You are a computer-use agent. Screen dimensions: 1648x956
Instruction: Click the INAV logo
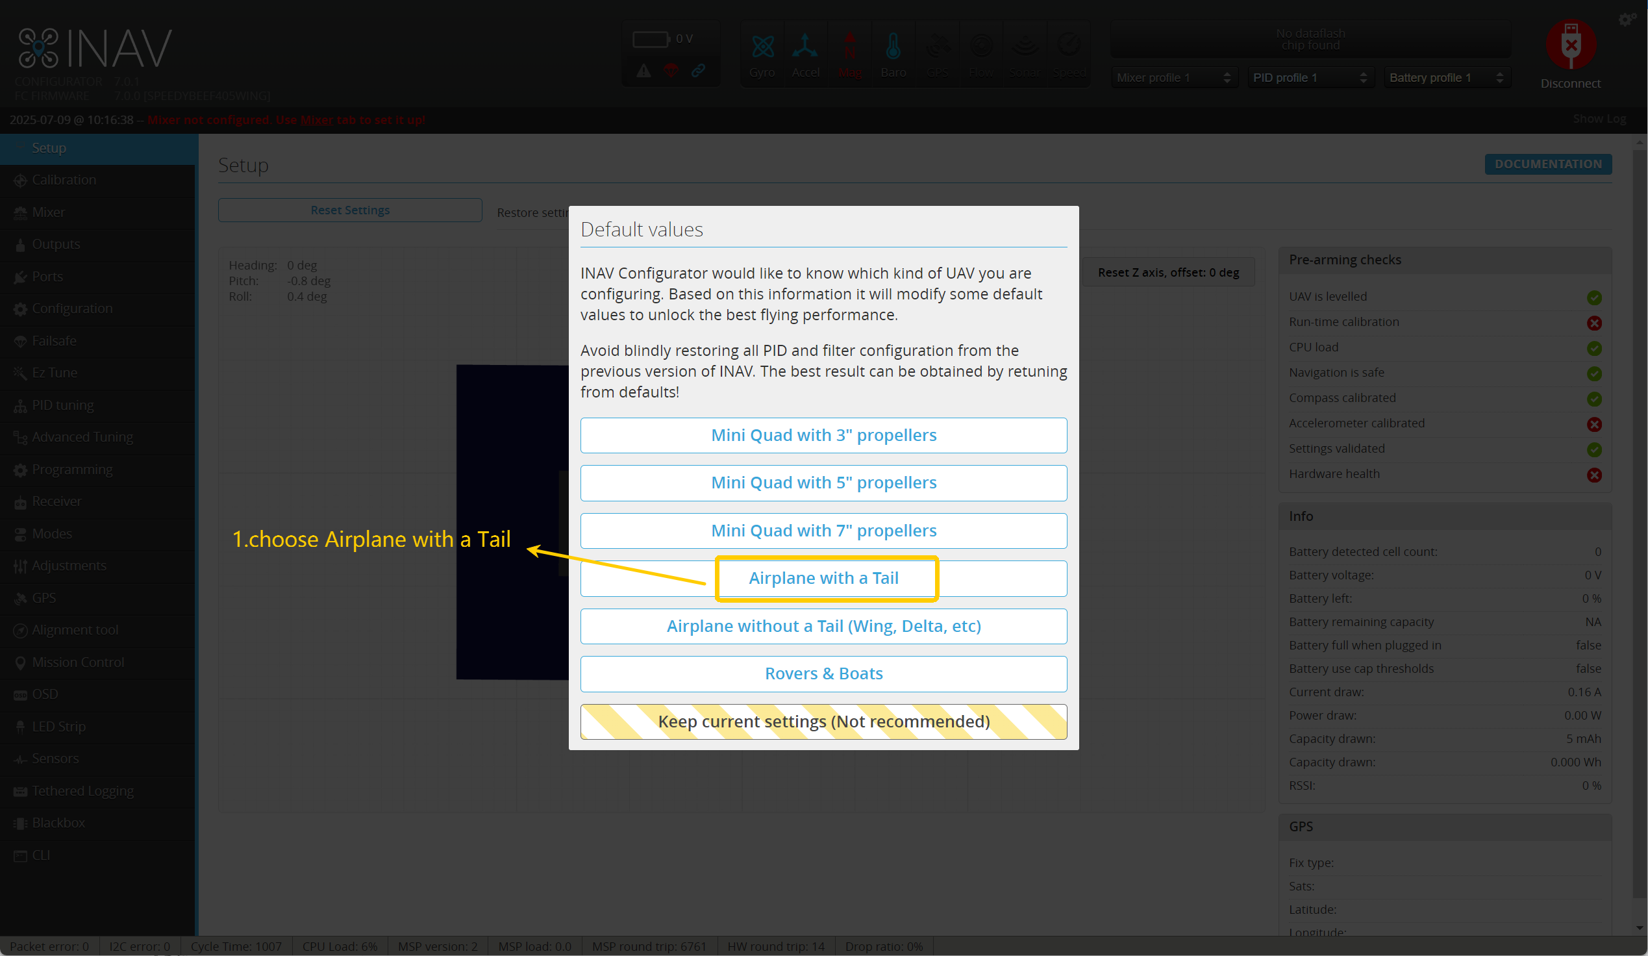[x=95, y=47]
